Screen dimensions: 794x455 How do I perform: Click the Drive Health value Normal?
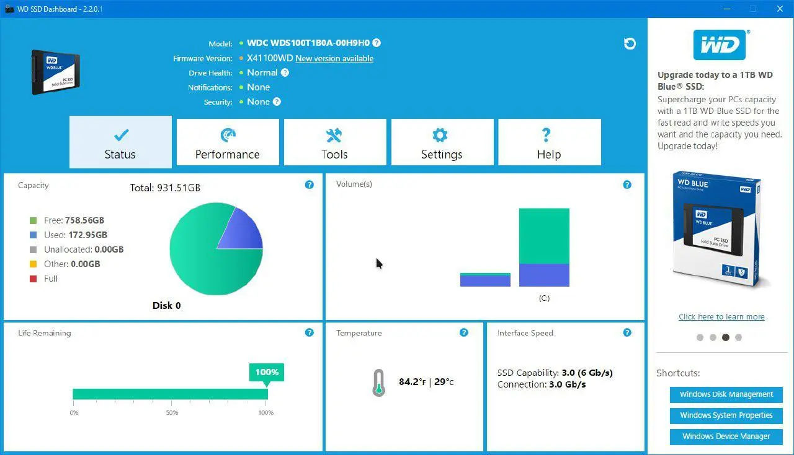coord(262,72)
